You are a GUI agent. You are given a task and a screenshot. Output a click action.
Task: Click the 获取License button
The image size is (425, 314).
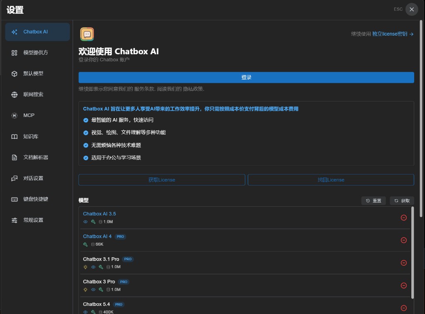pos(162,180)
